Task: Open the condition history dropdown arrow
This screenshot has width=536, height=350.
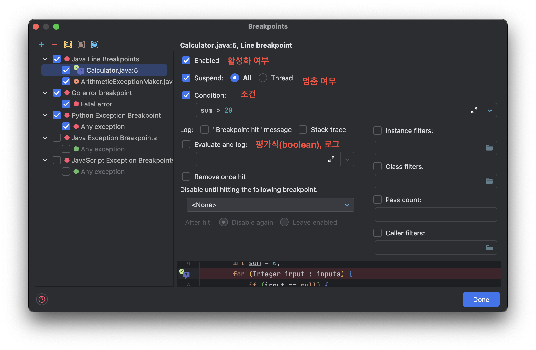Action: [490, 110]
